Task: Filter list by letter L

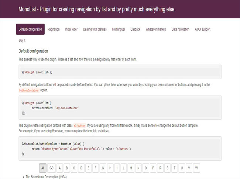Action: 124,168
